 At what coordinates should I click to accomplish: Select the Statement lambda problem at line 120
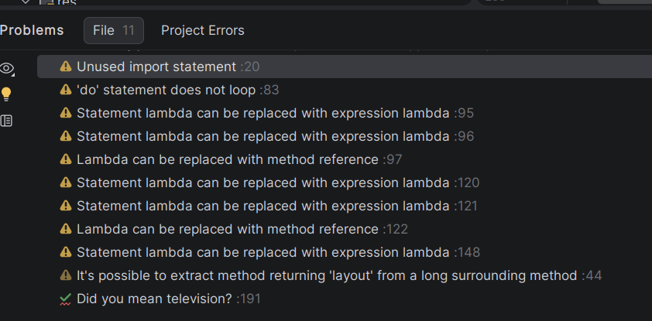pos(263,183)
